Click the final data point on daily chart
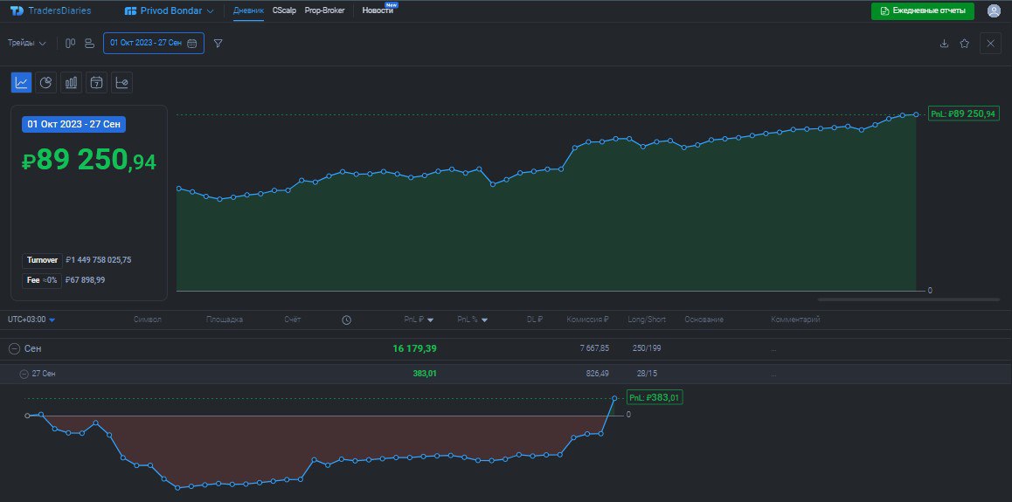1012x502 pixels. [614, 398]
